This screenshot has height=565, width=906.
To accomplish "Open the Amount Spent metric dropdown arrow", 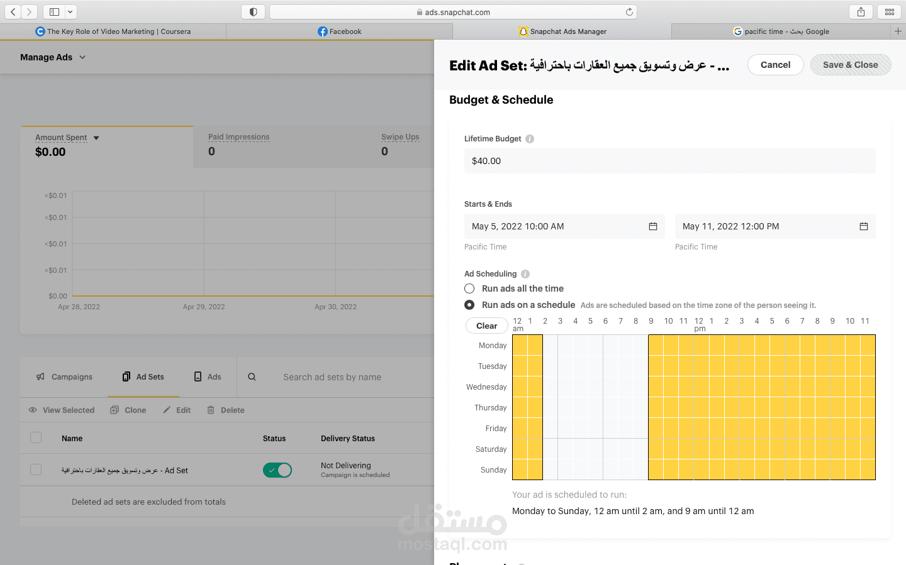I will 96,138.
